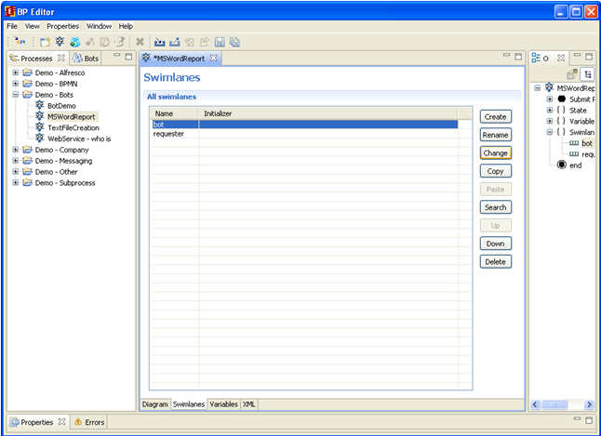Click the Search button
The height and width of the screenshot is (436, 601).
point(496,207)
